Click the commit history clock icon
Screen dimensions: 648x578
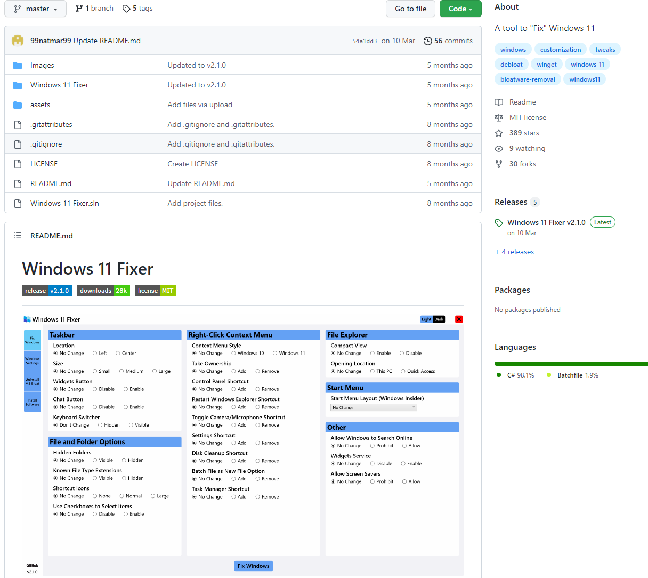427,41
